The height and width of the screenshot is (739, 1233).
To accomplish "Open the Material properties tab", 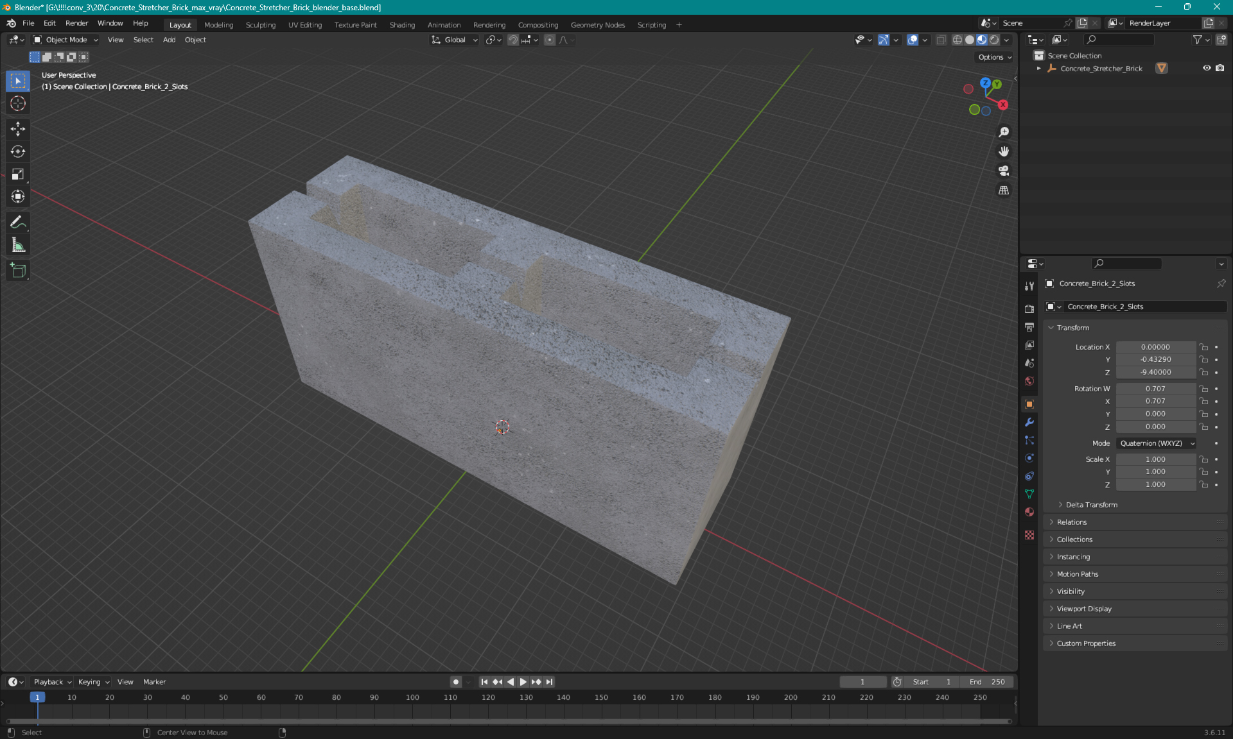I will [1029, 512].
